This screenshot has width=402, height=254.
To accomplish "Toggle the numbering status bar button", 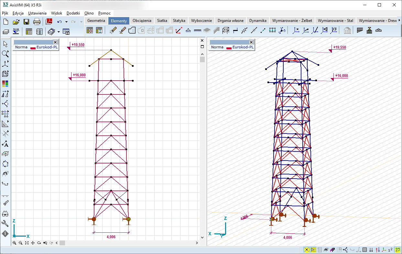I will tap(390, 250).
